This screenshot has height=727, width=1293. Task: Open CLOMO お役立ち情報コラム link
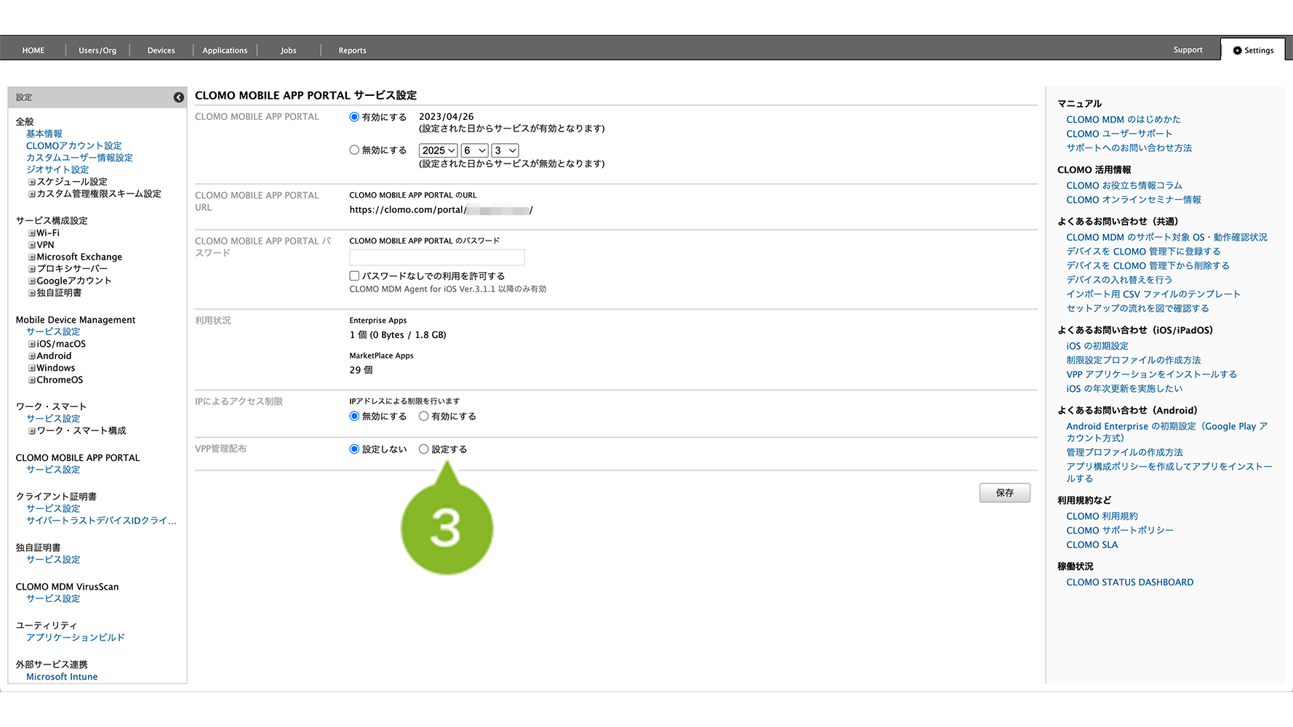pyautogui.click(x=1124, y=185)
